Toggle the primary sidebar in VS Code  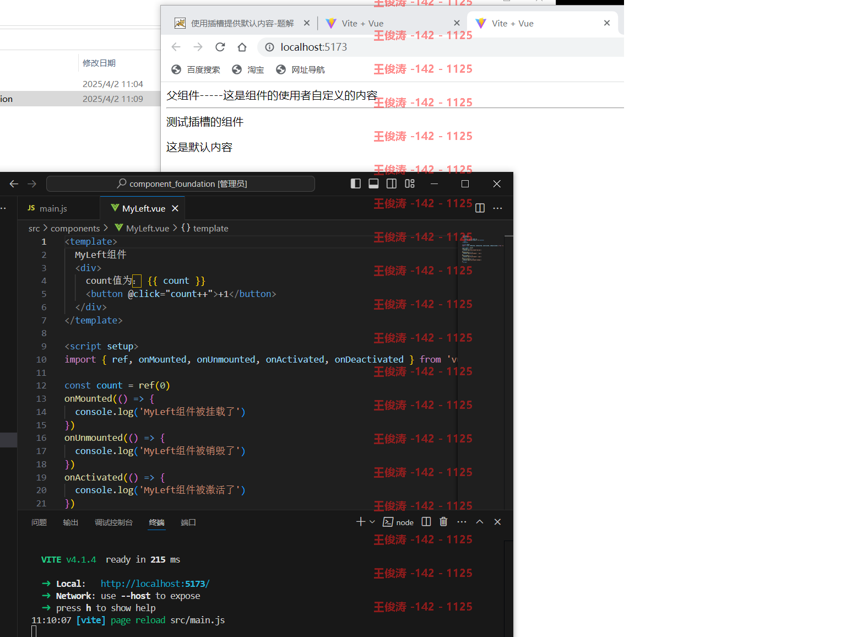[x=356, y=183]
